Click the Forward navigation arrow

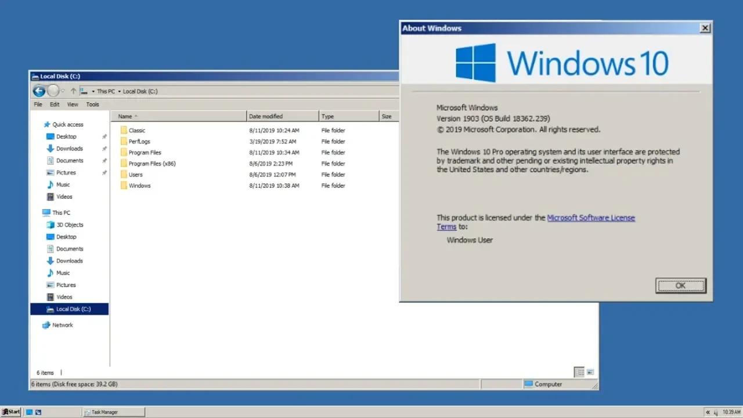53,91
